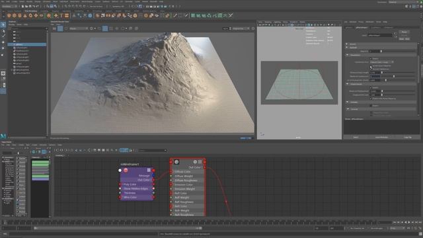Click the material node's sphere swatch icon
Viewport: 423px width, 238px height.
(x=176, y=162)
